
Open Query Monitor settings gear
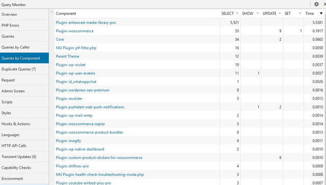click(316, 4)
